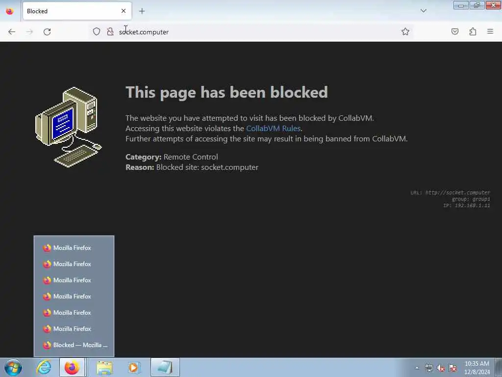Image resolution: width=502 pixels, height=377 pixels.
Task: Click the Firefox taskbar button
Action: (x=72, y=367)
